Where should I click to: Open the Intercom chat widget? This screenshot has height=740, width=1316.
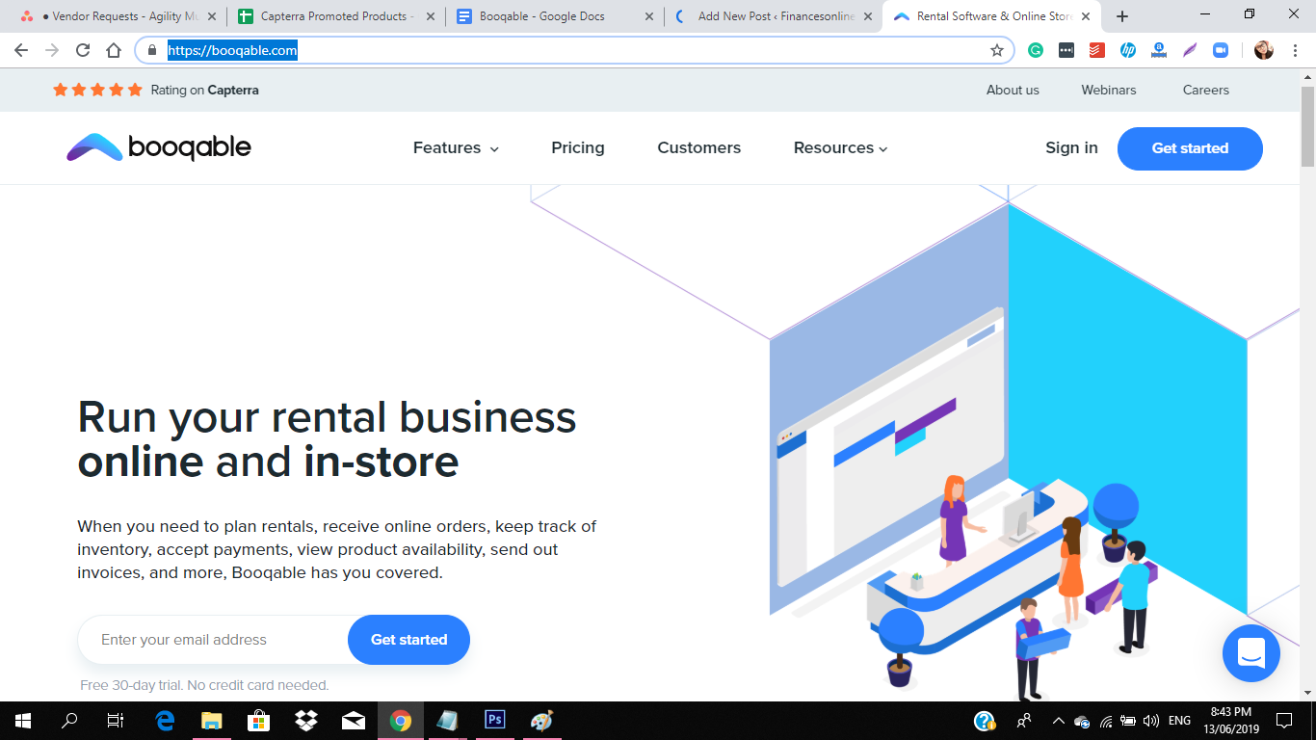(x=1250, y=653)
